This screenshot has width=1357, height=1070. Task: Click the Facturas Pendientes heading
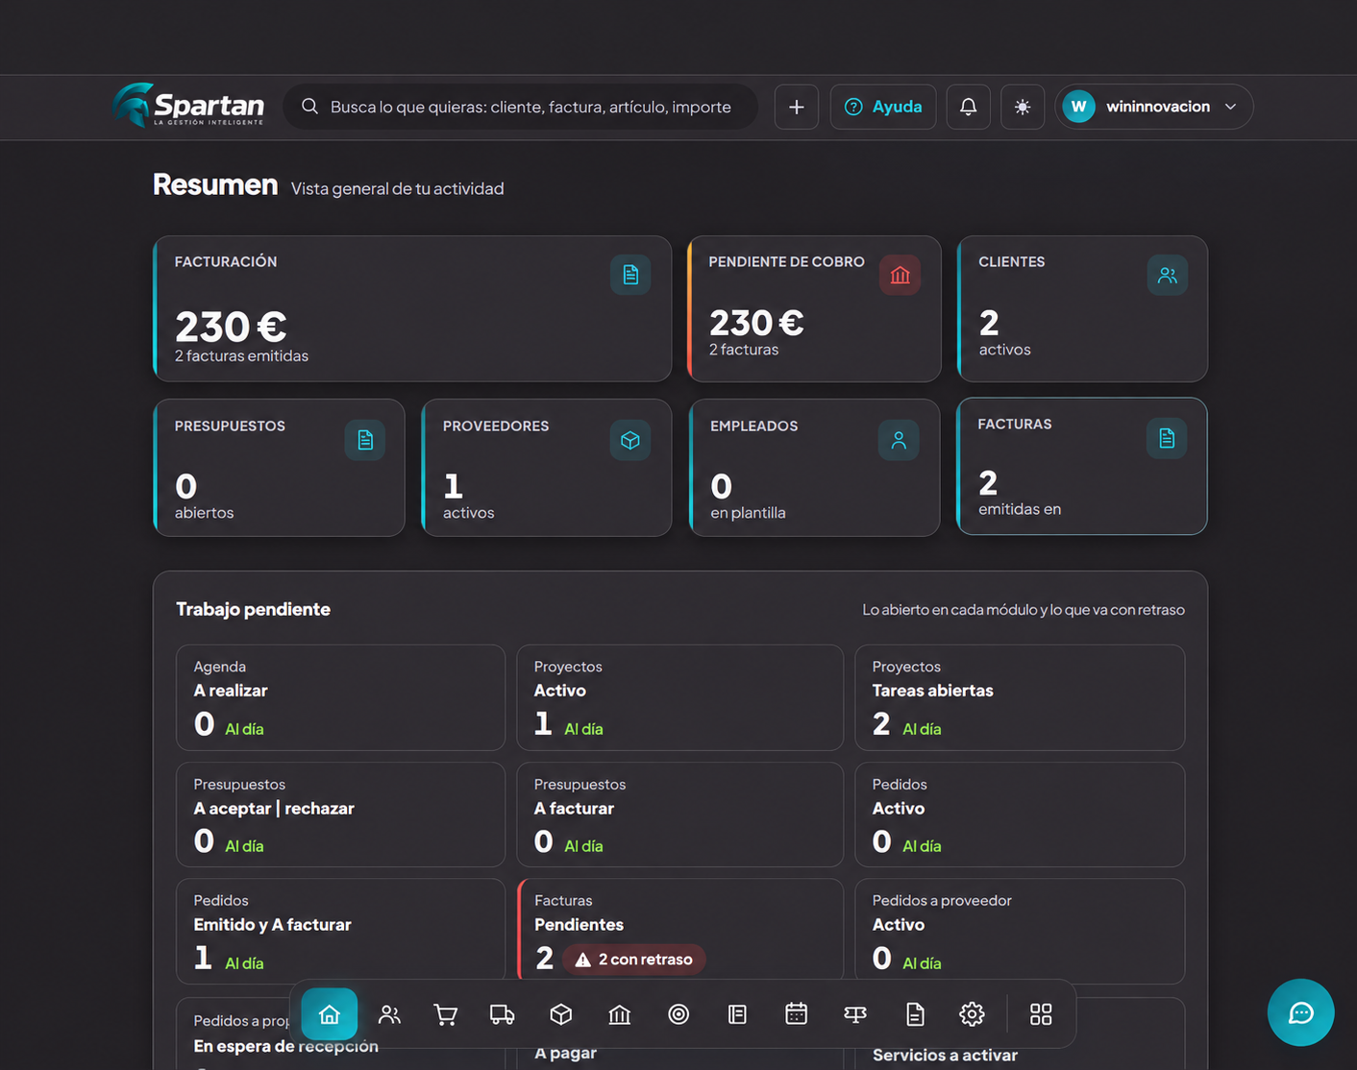(x=579, y=925)
